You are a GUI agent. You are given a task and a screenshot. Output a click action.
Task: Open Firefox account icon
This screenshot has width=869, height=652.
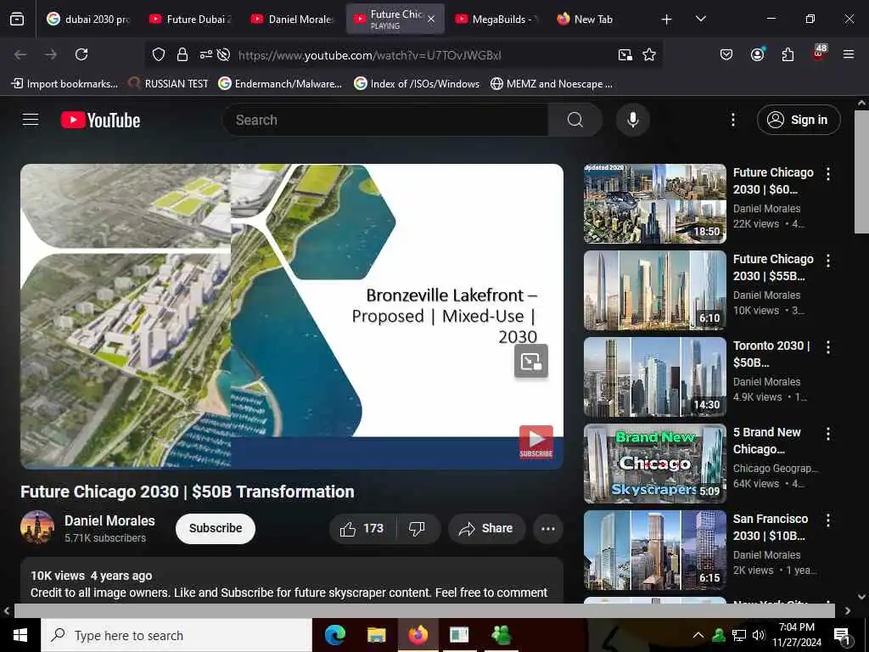click(x=757, y=54)
